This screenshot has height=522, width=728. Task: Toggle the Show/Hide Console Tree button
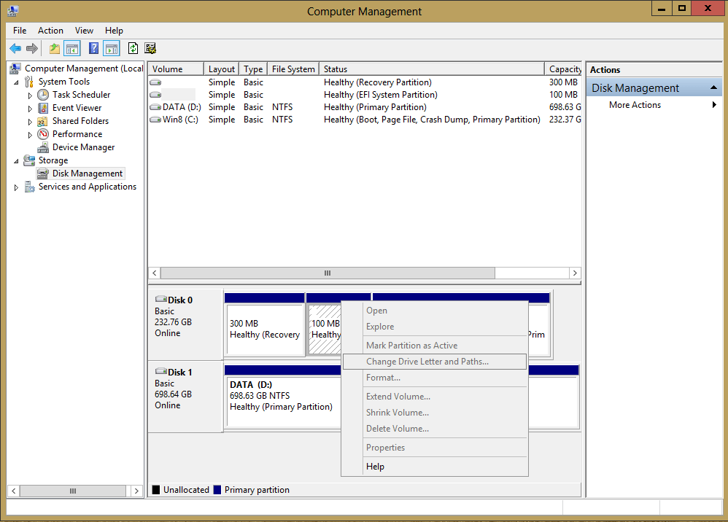71,49
